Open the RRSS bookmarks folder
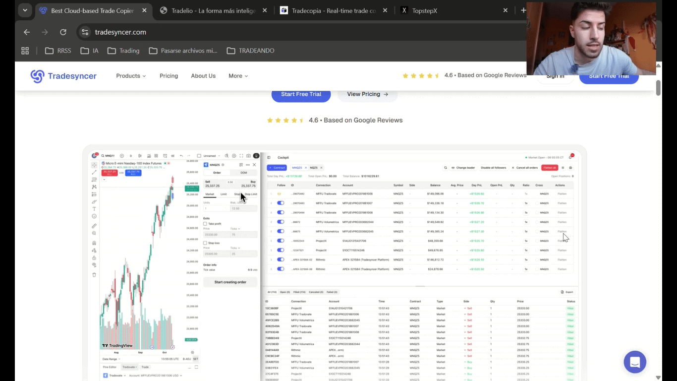The width and height of the screenshot is (677, 381). [x=58, y=51]
